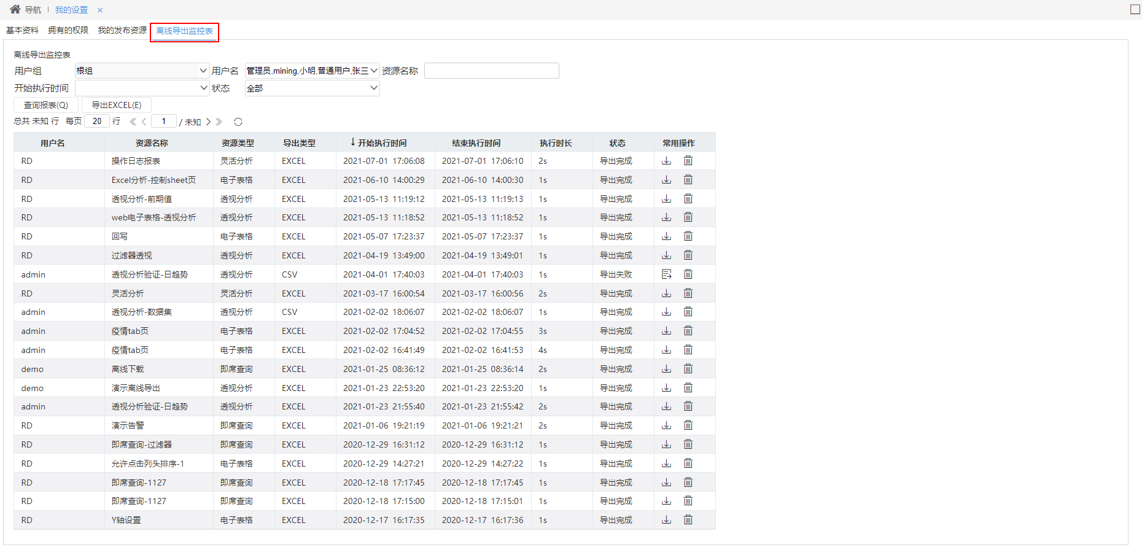1142x547 pixels.
Task: Download the 透视分析-数据集 CSV export
Action: [667, 312]
